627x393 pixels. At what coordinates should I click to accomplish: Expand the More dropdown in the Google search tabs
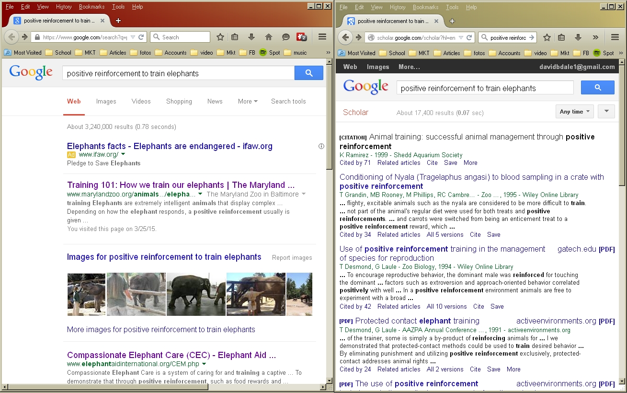248,101
